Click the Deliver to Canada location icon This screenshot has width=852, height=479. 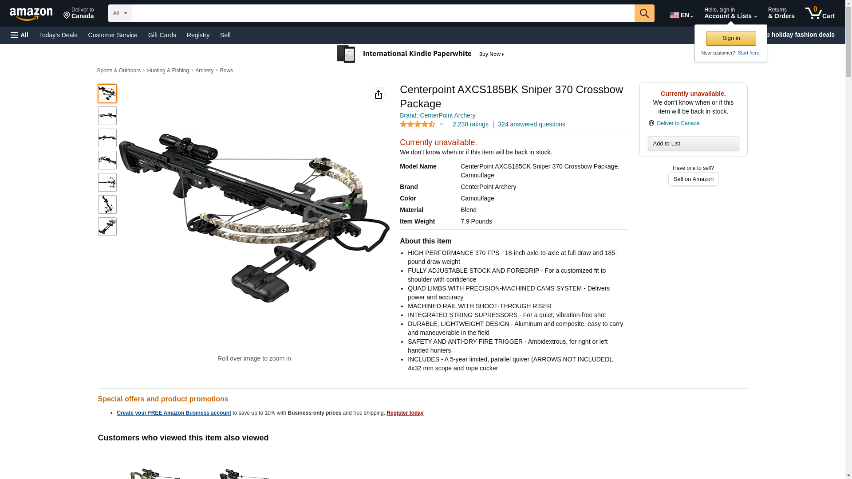tap(651, 123)
